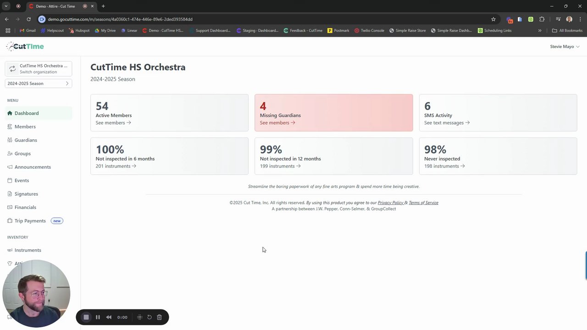Open Events in the menu
Image resolution: width=587 pixels, height=330 pixels.
coord(22,180)
